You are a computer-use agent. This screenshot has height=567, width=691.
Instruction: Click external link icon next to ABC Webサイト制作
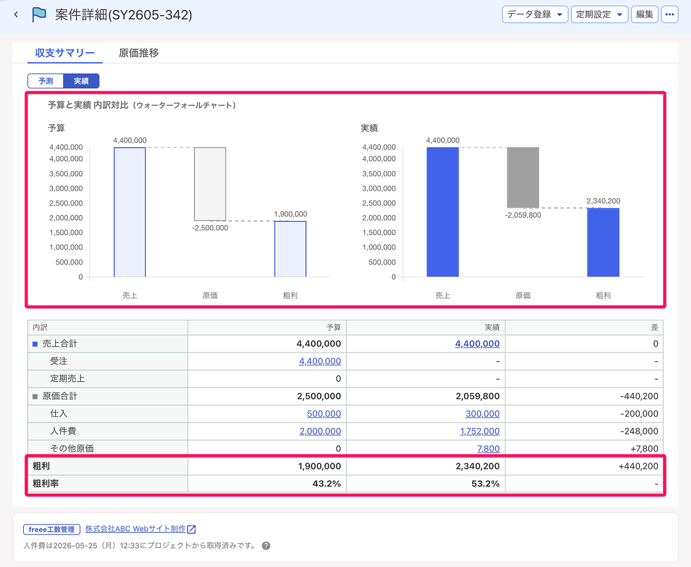[191, 529]
